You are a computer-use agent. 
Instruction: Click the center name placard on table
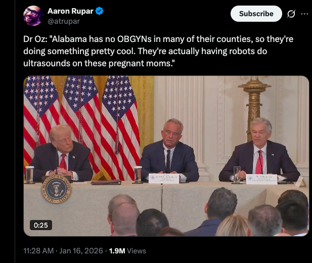tap(163, 178)
